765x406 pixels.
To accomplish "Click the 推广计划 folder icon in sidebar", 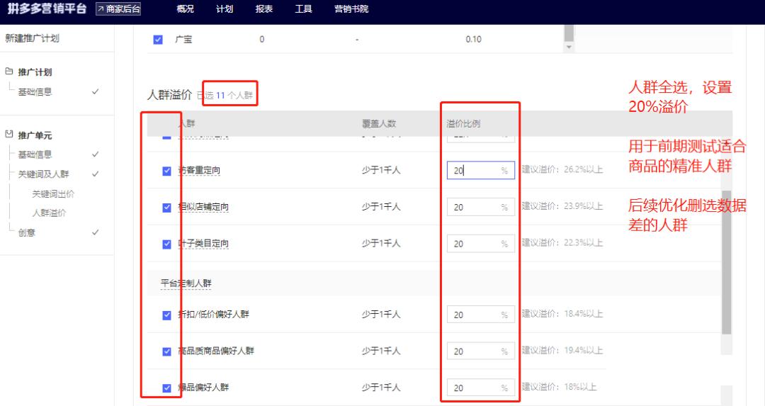I will [9, 72].
